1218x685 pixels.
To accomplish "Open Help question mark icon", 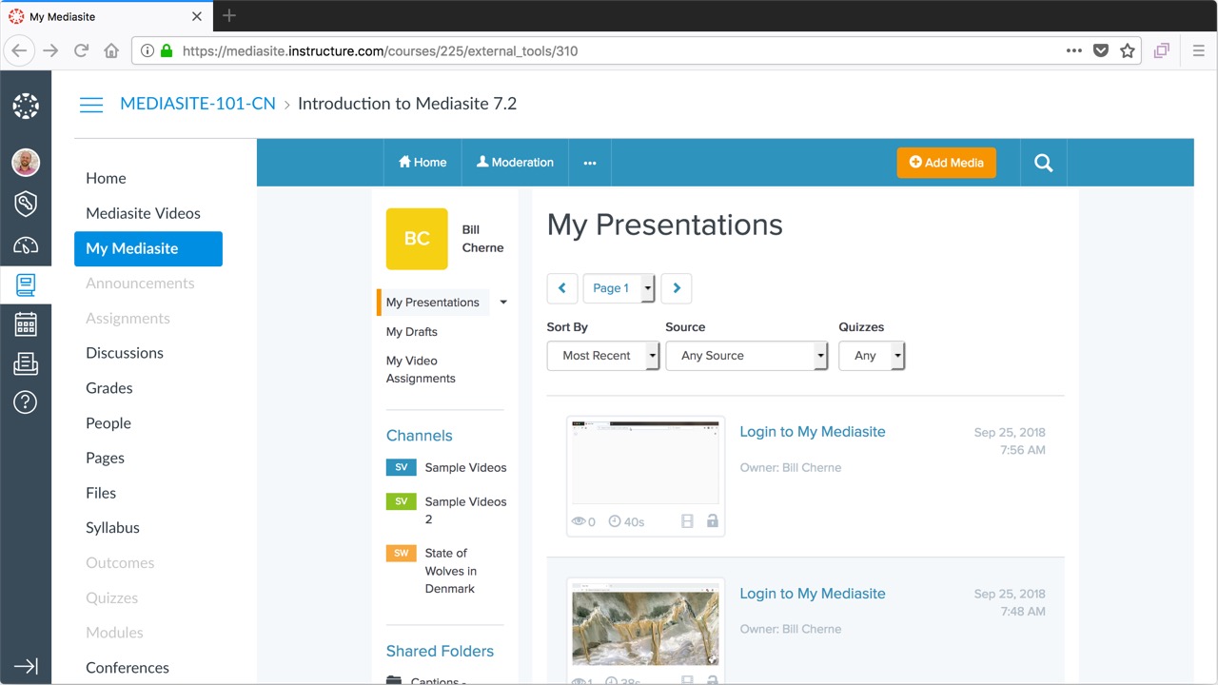I will [x=26, y=402].
